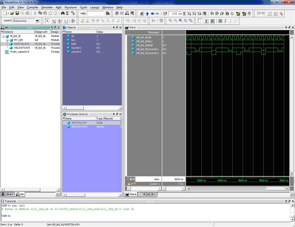The width and height of the screenshot is (295, 227).
Task: Open the Compile menu
Action: click(x=32, y=7)
